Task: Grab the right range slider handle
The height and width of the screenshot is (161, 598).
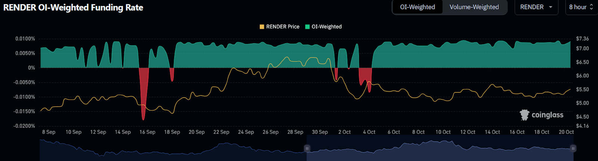Action: point(573,148)
